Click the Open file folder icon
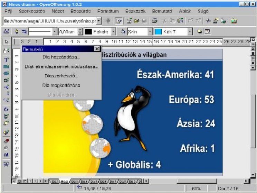 (137, 21)
